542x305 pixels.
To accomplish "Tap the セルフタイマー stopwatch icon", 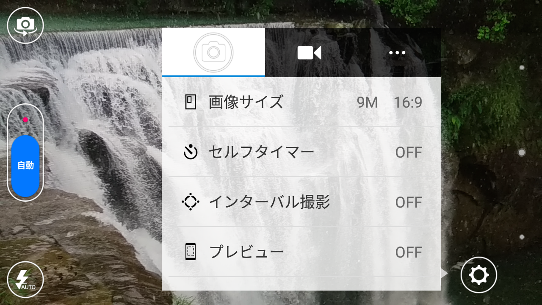I will (x=191, y=152).
